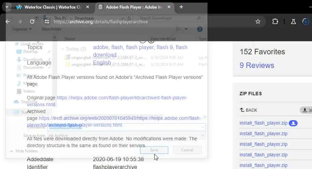Reload the archive.org page

pyautogui.click(x=32, y=22)
